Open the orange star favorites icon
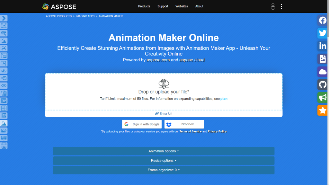 click(x=322, y=110)
